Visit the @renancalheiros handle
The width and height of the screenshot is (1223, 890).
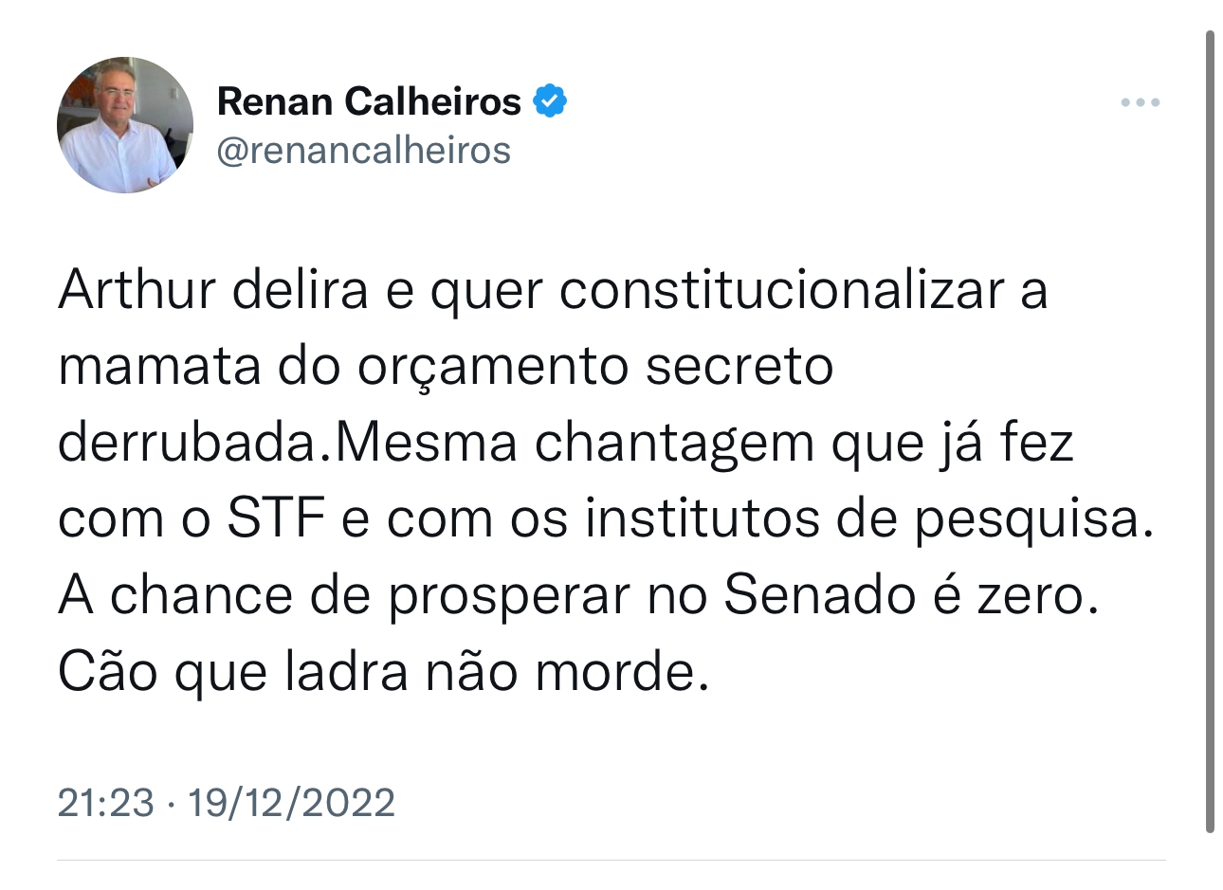click(x=364, y=151)
